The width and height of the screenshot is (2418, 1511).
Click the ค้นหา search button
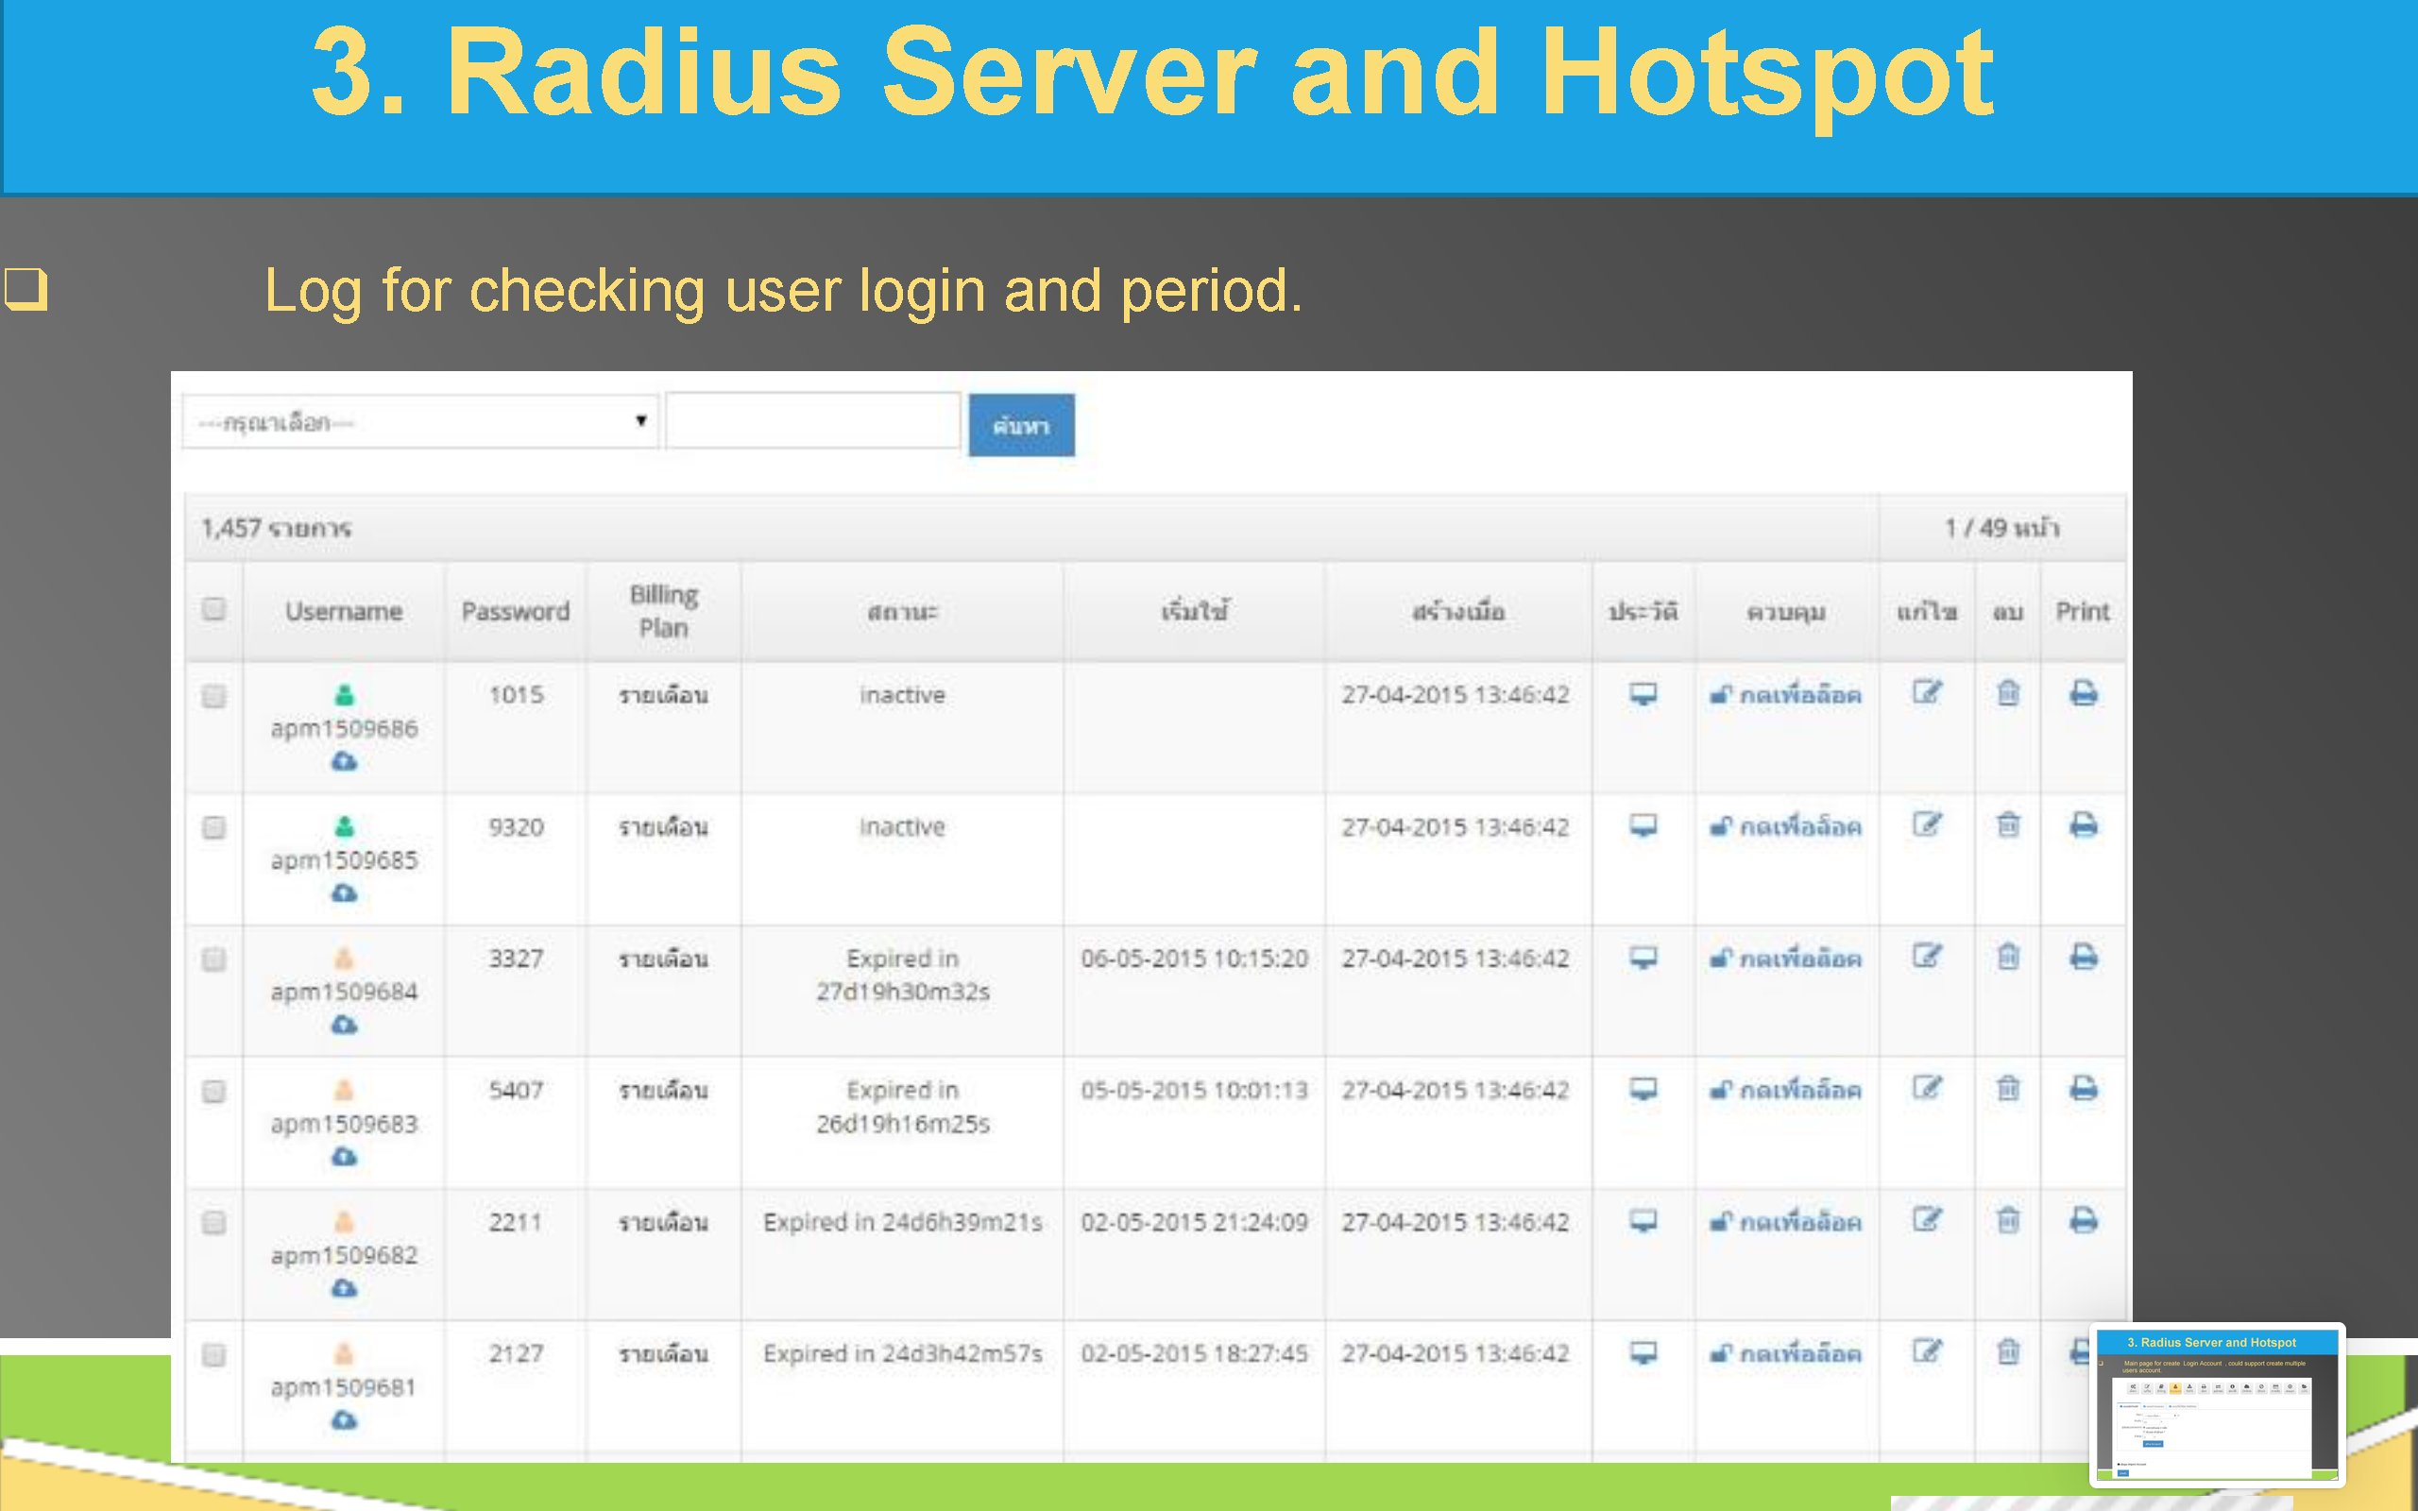(1020, 424)
